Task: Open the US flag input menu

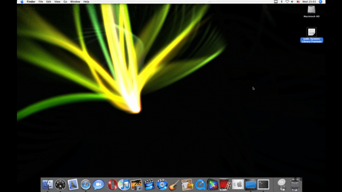Action: tap(298, 2)
